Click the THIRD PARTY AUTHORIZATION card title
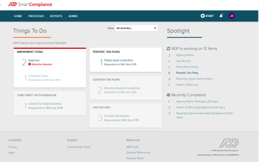Screen dimensions: 259x162 [x=36, y=95]
